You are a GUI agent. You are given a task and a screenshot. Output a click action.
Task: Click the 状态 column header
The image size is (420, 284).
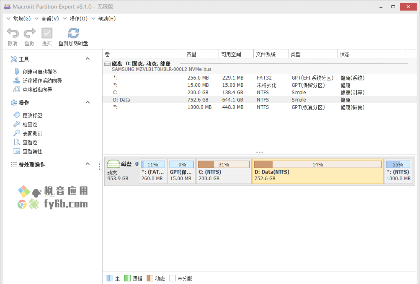(371, 54)
